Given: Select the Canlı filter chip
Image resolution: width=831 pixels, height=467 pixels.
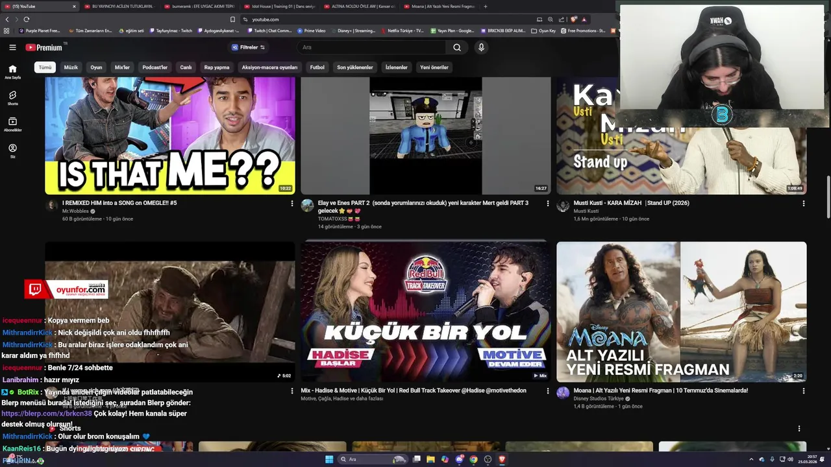Looking at the screenshot, I should point(186,67).
